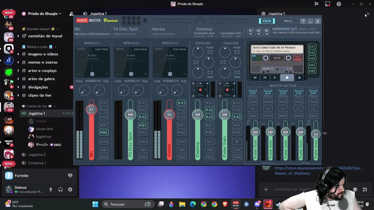Open Fortnite activity screen share icon
The height and width of the screenshot is (210, 374).
tap(70, 176)
